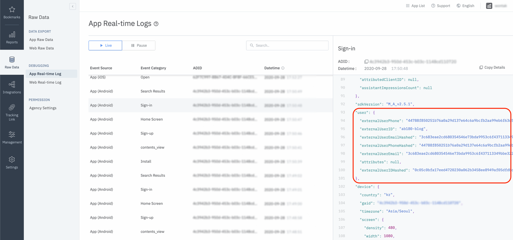The height and width of the screenshot is (240, 513).
Task: Open the Reports section
Action: 12,38
